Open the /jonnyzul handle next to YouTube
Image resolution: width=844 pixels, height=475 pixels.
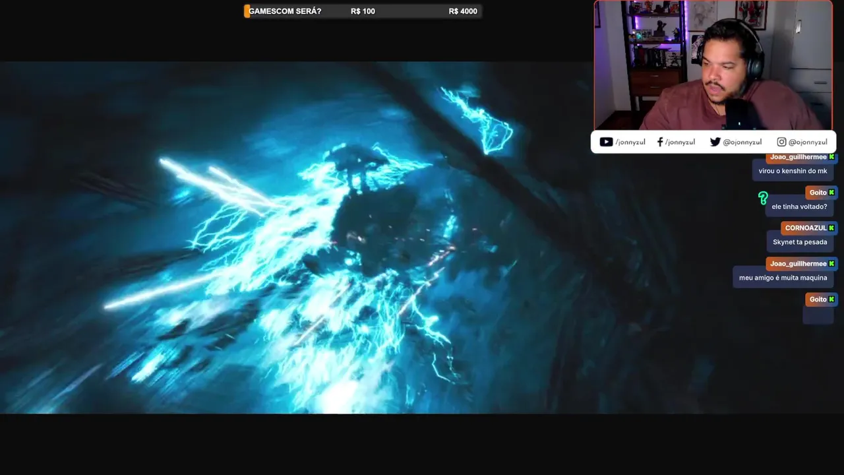tap(630, 142)
